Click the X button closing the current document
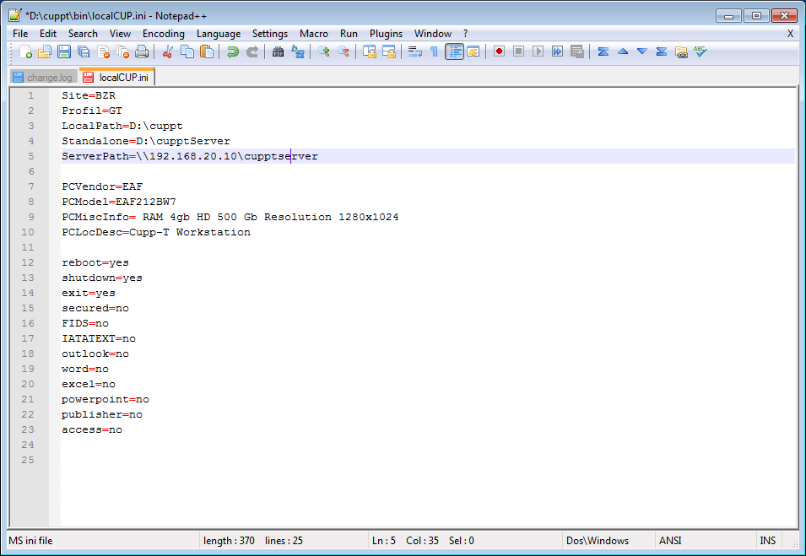Viewport: 806px width, 556px height. 790,34
